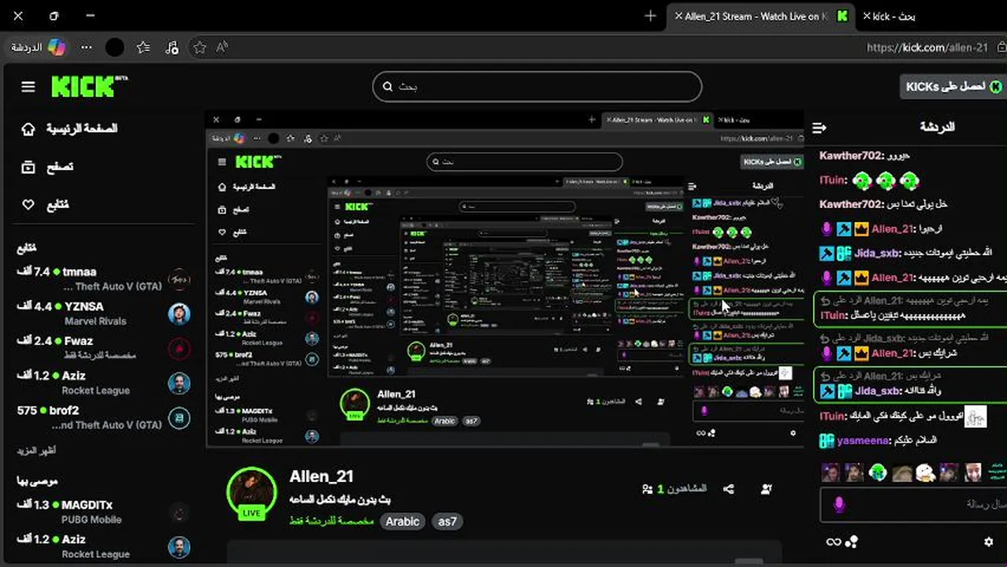Open browser settings and more ellipsis
Viewport: 1007px width, 567px height.
pos(87,47)
